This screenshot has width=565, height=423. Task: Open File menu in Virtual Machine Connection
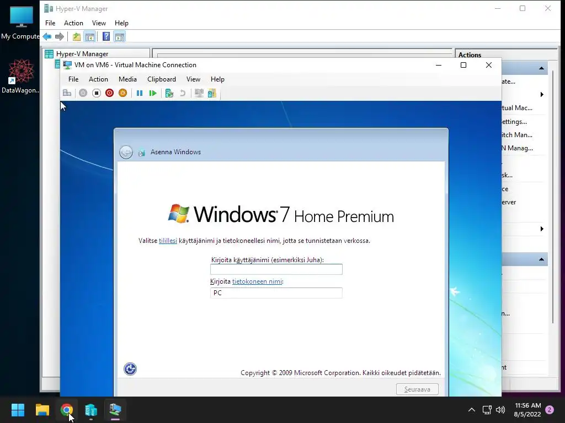tap(73, 79)
